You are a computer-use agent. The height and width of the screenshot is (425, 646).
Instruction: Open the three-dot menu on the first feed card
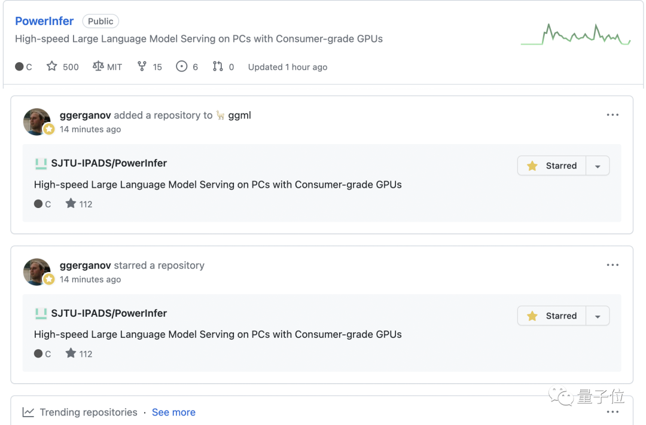pyautogui.click(x=613, y=115)
